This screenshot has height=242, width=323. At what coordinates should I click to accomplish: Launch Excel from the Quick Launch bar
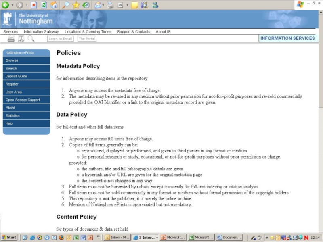pyautogui.click(x=76, y=237)
